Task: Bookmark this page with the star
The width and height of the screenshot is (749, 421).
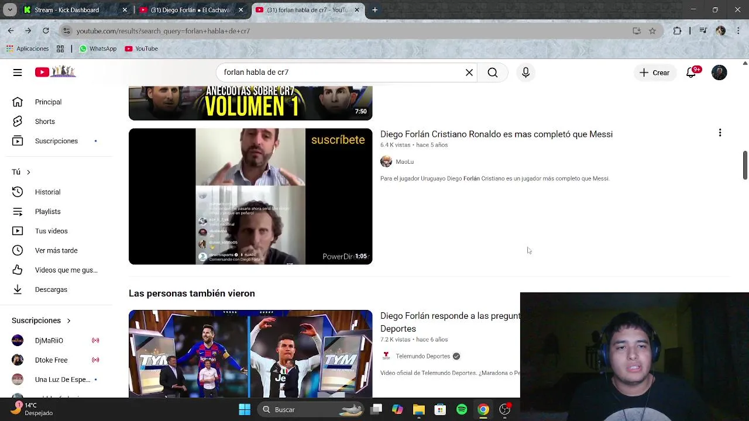Action: click(x=652, y=31)
